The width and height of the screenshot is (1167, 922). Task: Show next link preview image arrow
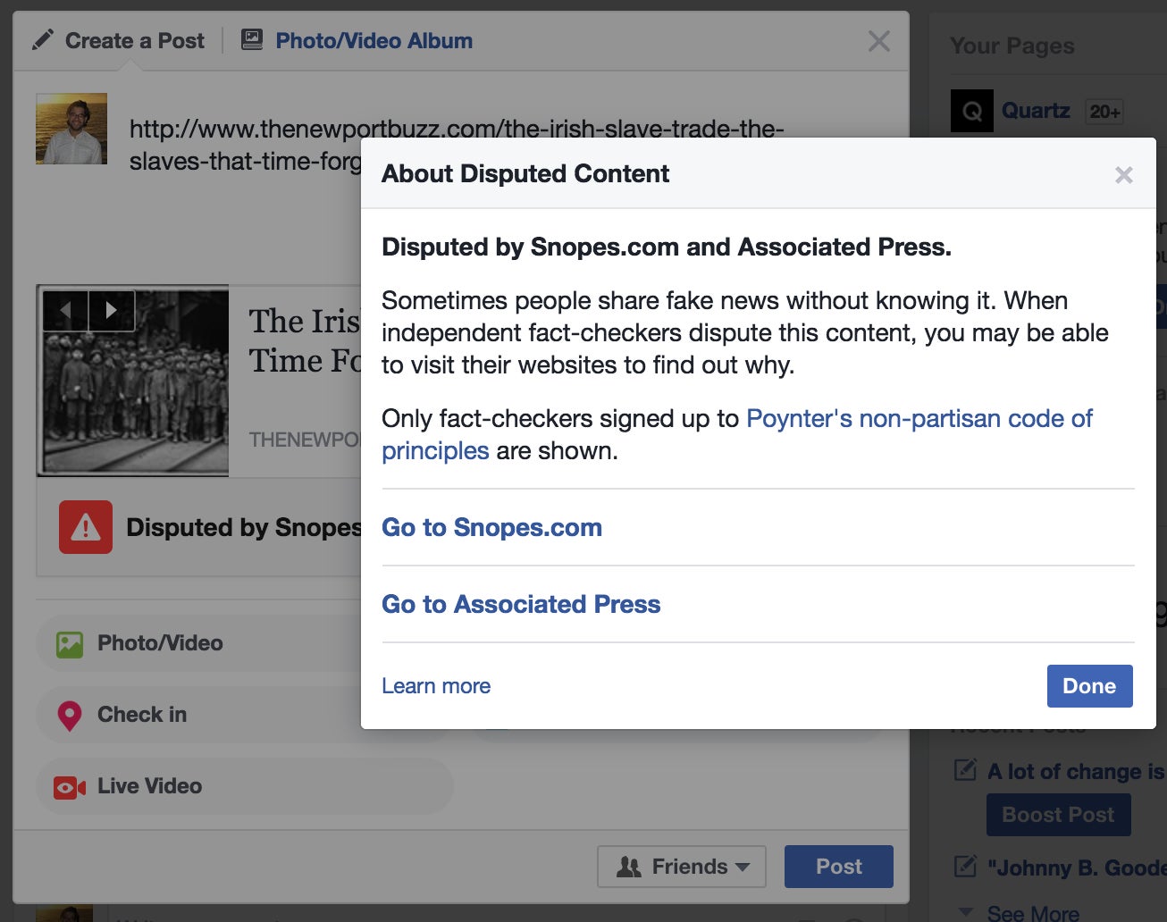click(x=112, y=311)
